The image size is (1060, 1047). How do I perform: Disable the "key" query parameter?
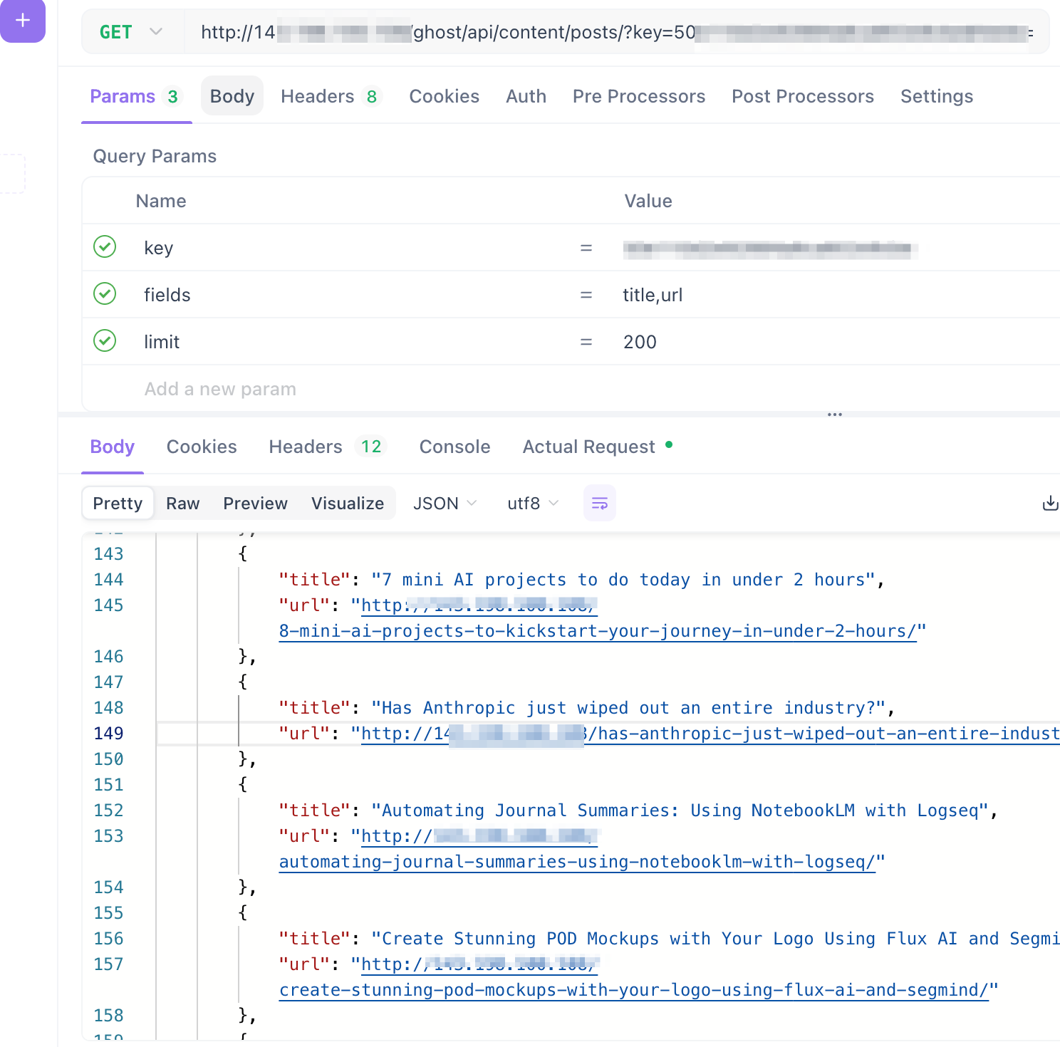[x=105, y=247]
